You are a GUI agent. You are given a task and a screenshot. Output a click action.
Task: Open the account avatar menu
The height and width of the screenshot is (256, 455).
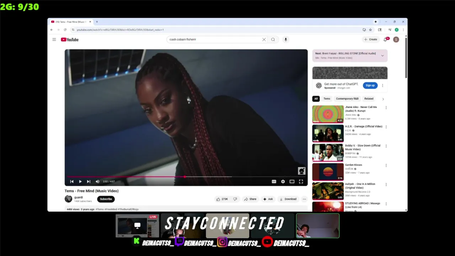(396, 39)
